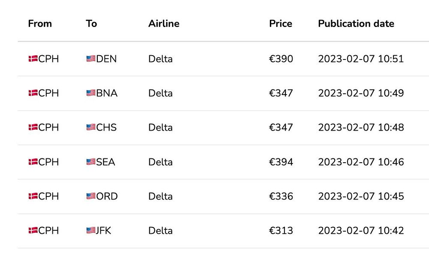This screenshot has width=429, height=256.
Task: Click publication date 2023-02-07 10:48
Action: [x=361, y=127]
